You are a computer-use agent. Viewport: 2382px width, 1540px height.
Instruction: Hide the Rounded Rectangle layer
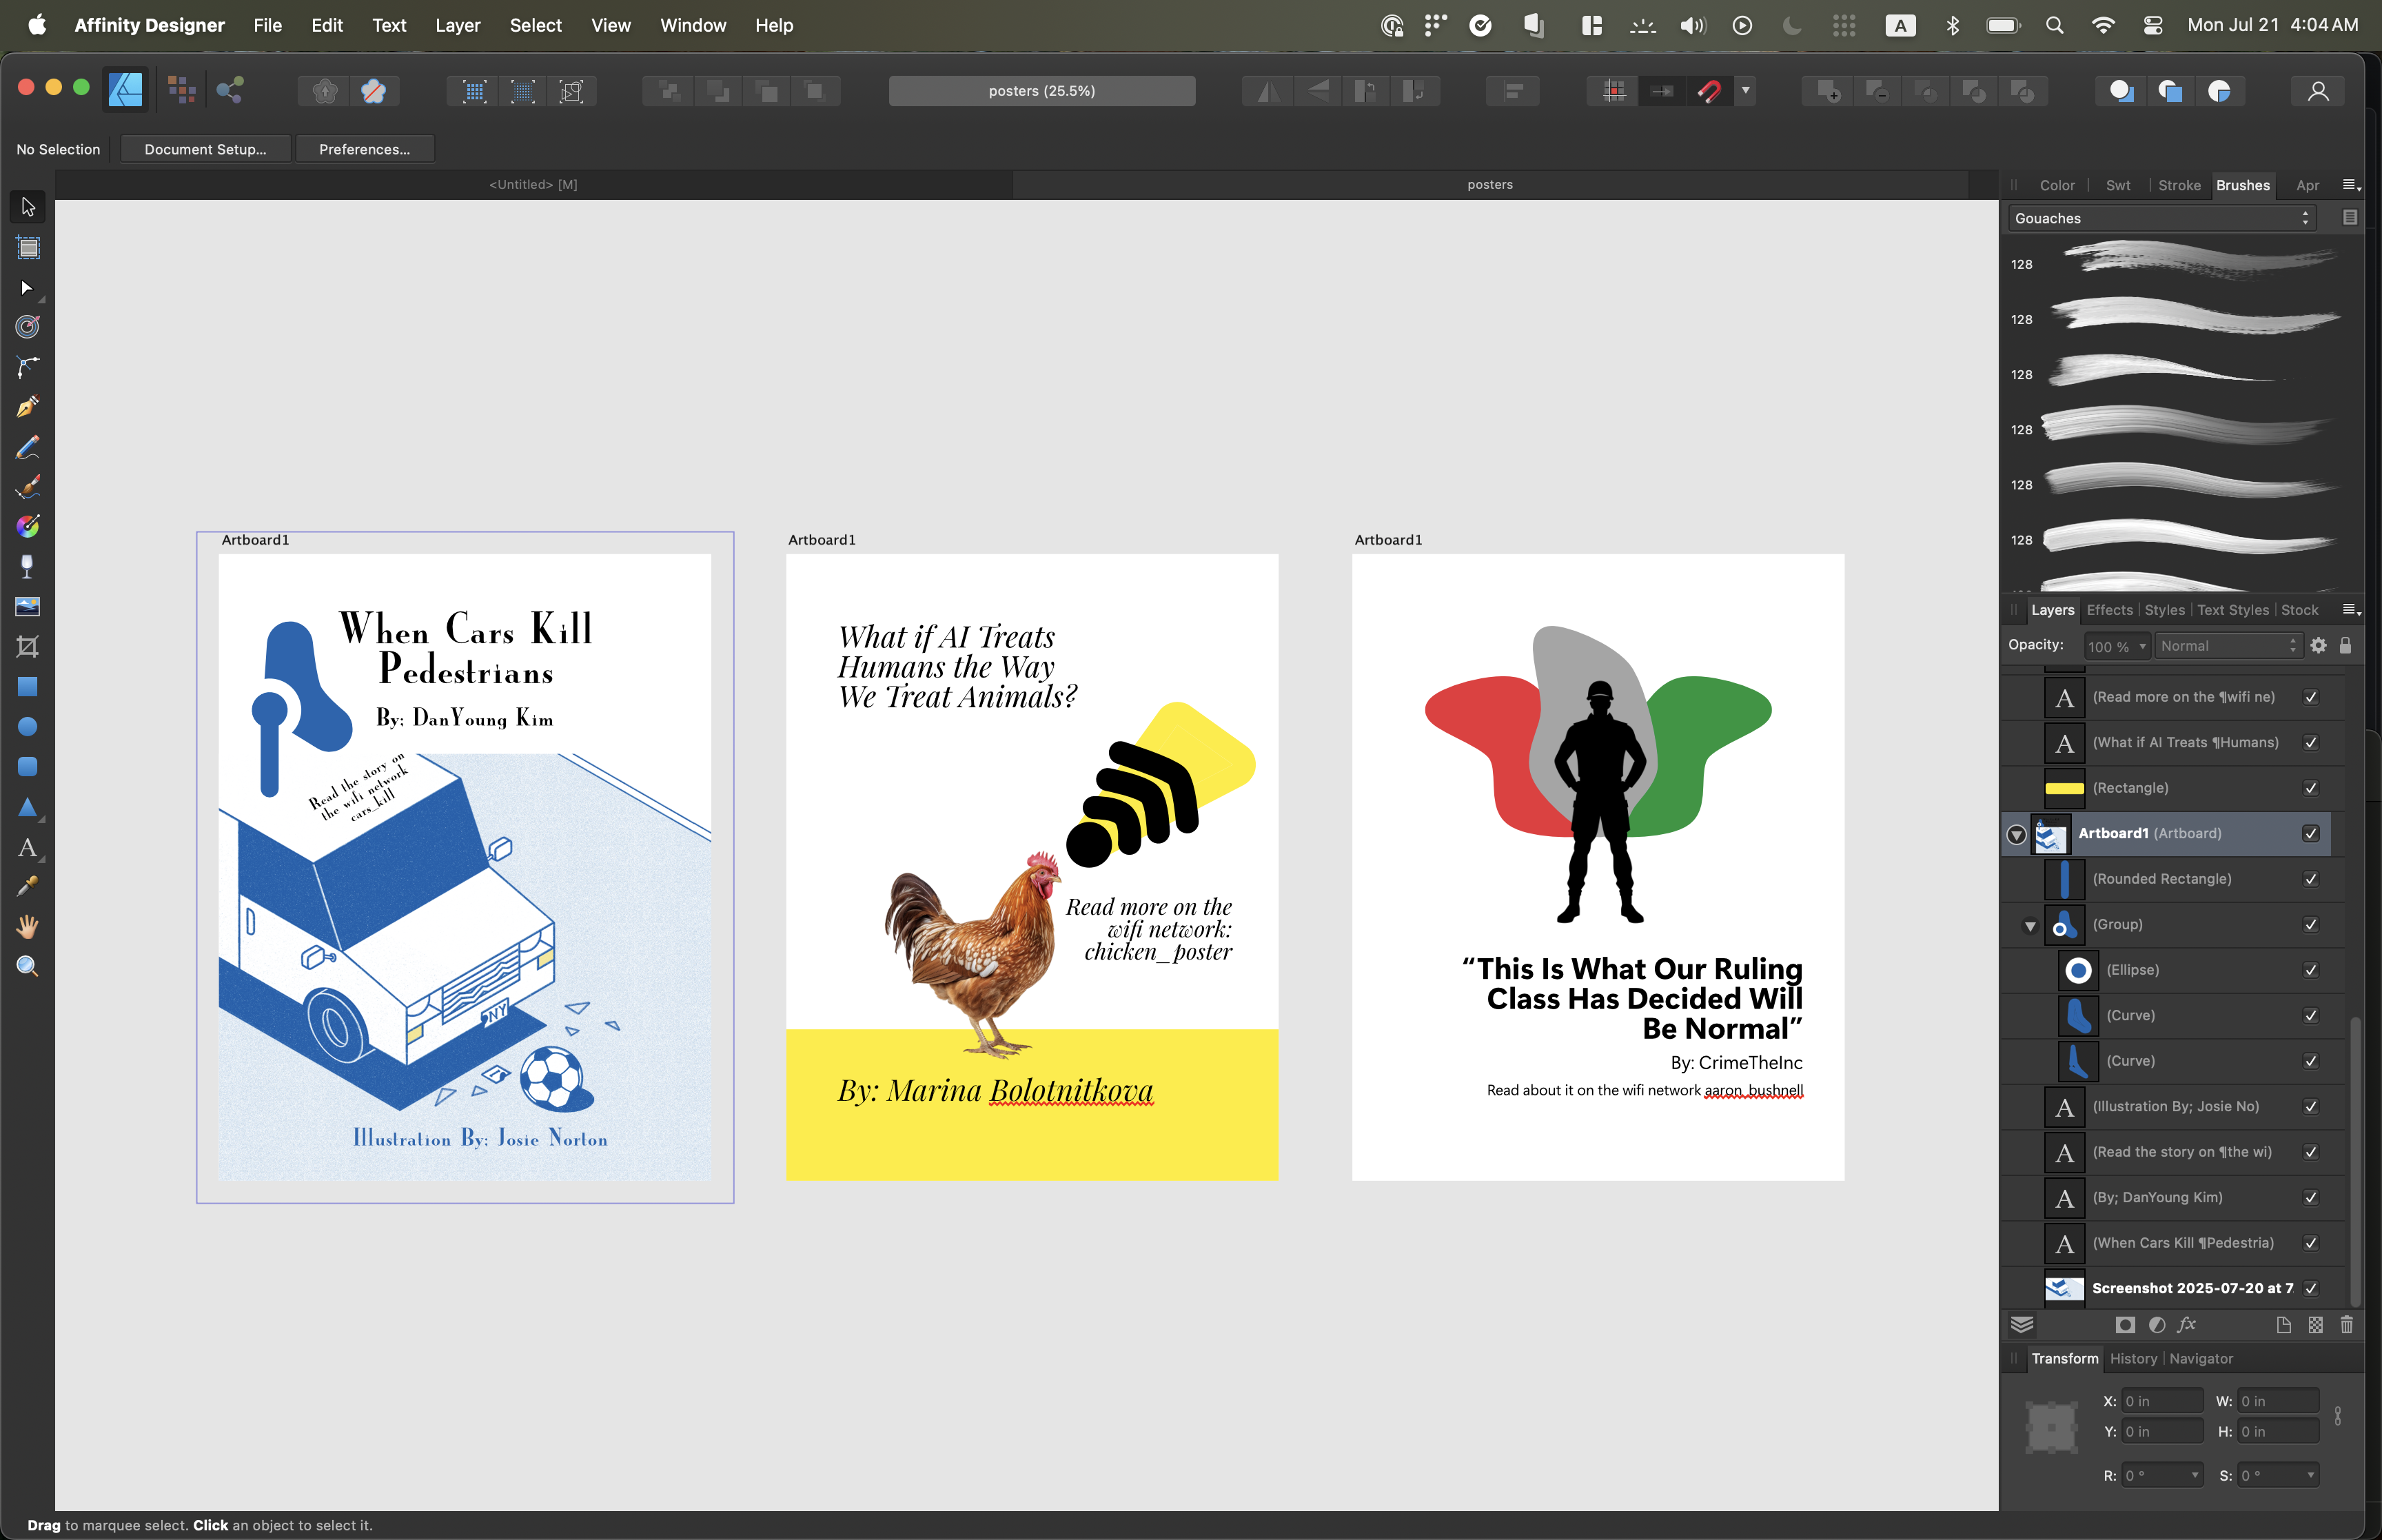click(x=2311, y=879)
